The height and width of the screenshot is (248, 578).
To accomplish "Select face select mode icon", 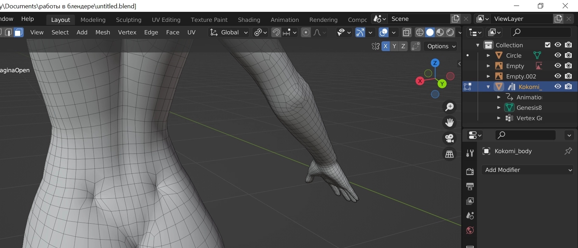I will [18, 32].
